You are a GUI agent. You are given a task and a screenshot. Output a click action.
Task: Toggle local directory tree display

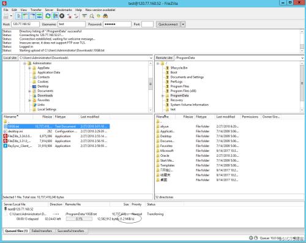click(x=26, y=16)
